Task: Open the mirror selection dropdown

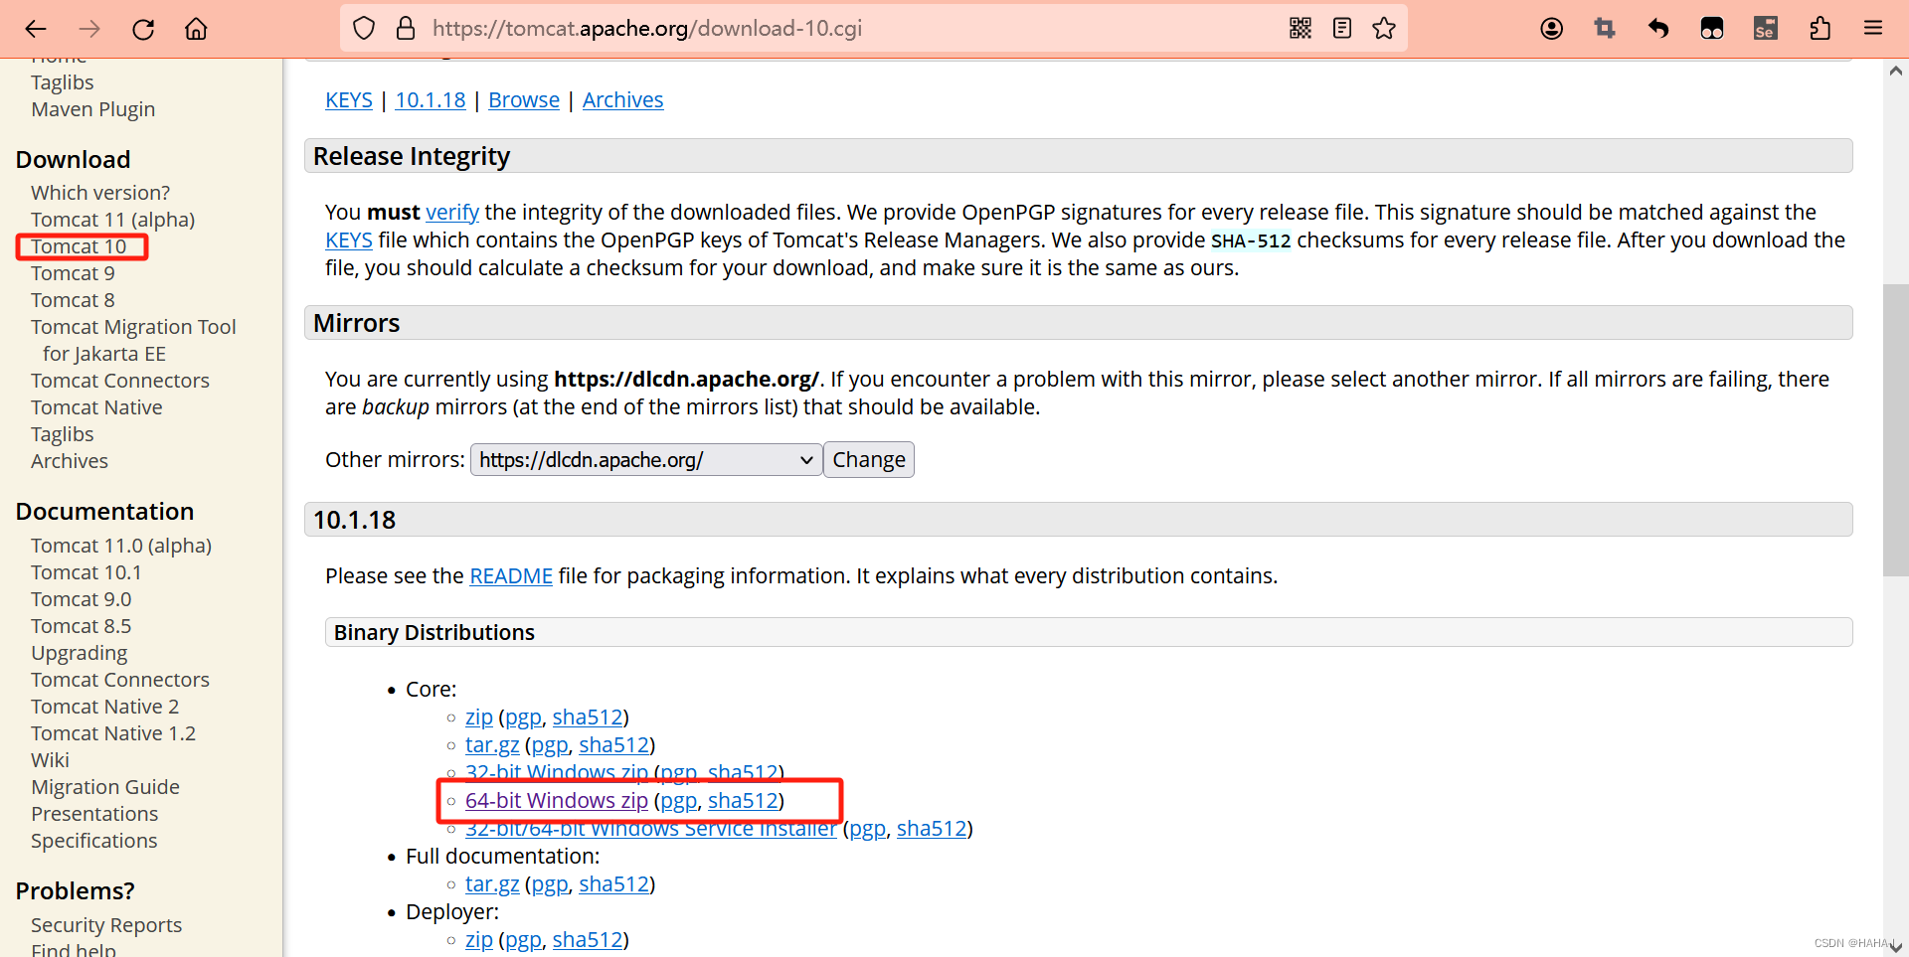Action: [646, 460]
